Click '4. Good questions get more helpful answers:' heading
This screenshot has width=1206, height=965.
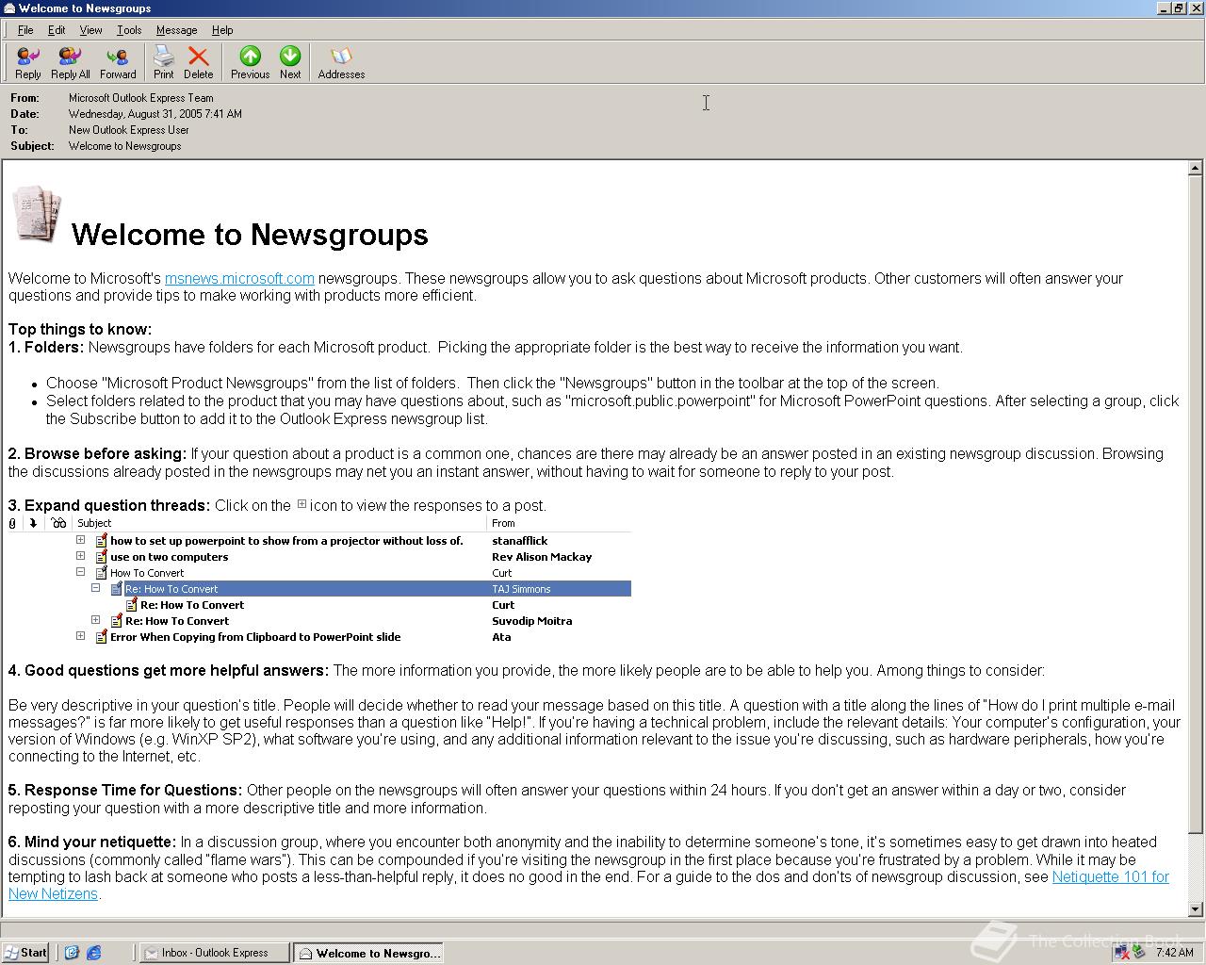(169, 670)
